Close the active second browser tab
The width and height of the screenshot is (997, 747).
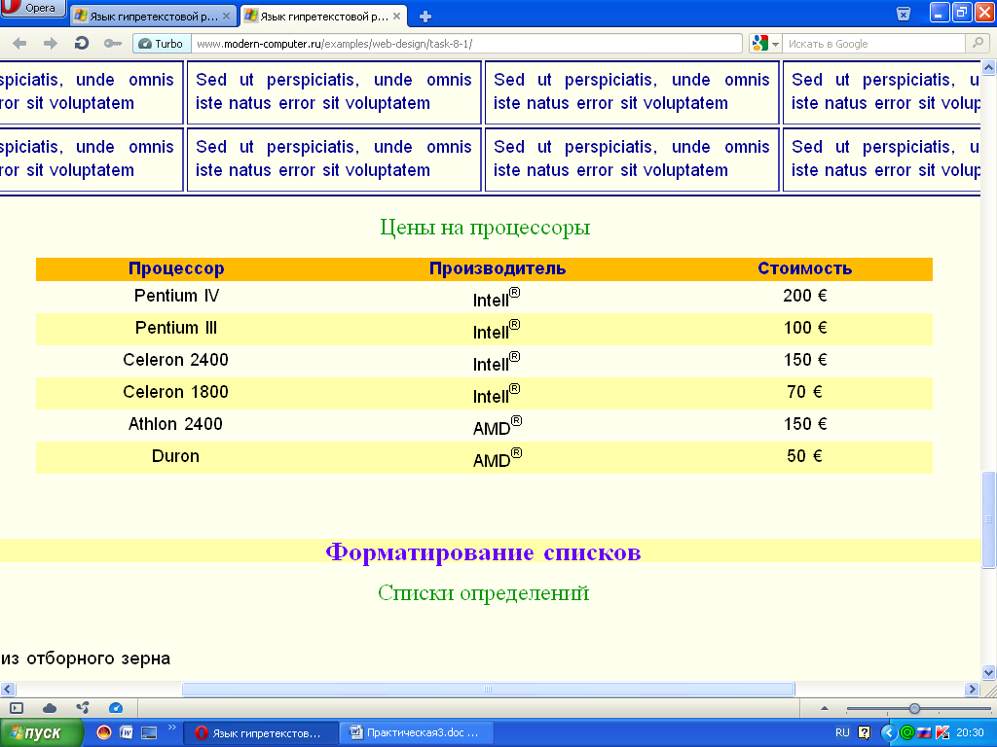[397, 17]
